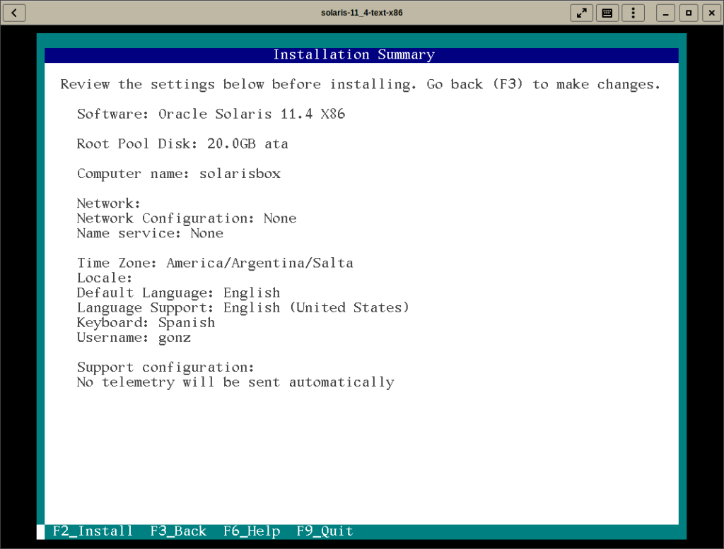Maximize the solaris-11_4-text-x86 window
The height and width of the screenshot is (549, 724).
(x=689, y=13)
